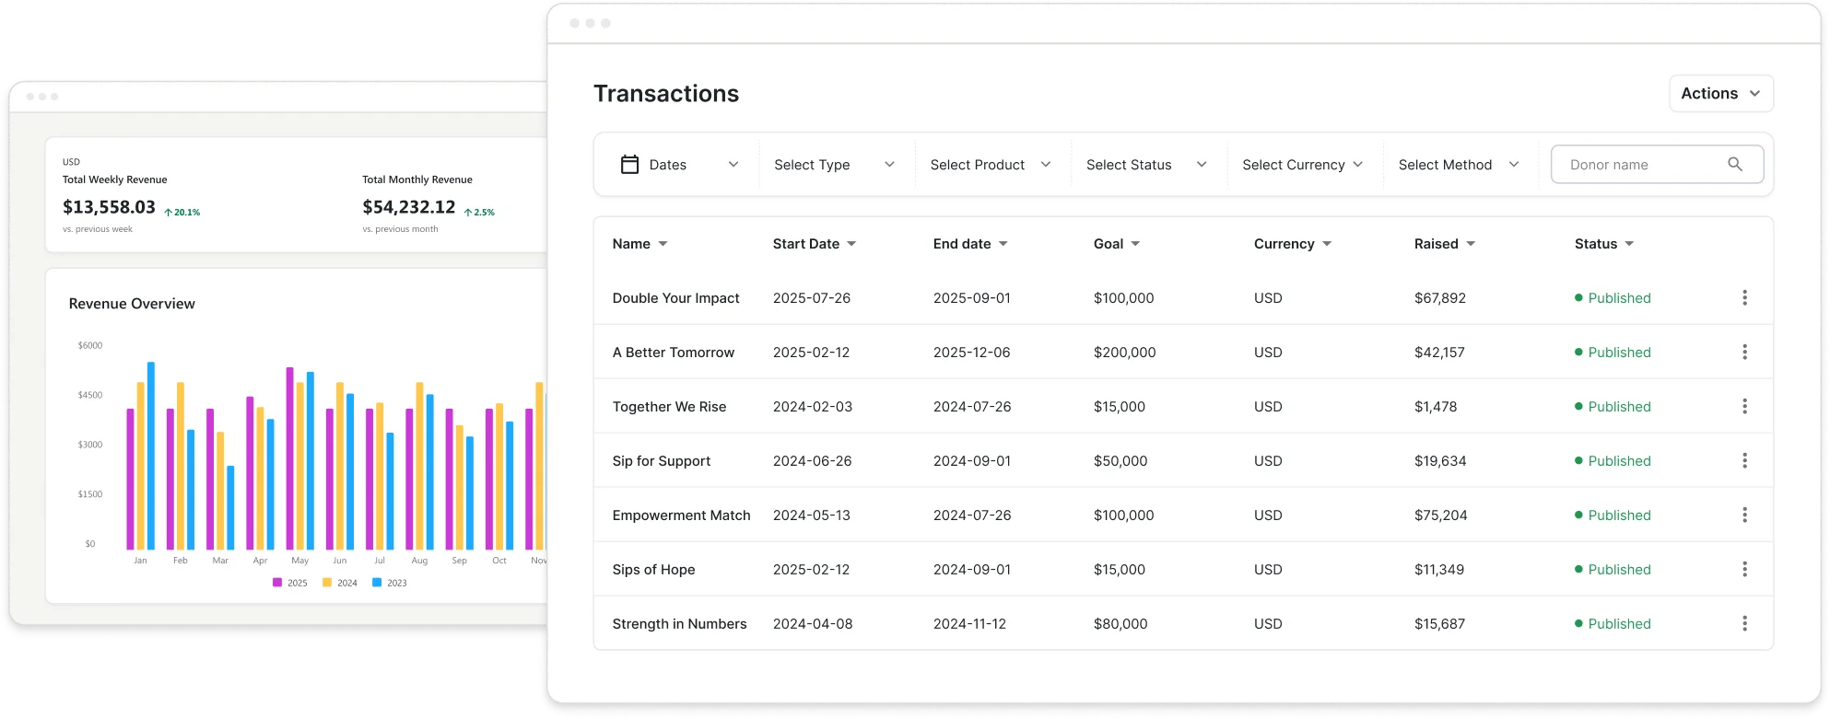Open three-dot menu for Sip for Support
Image resolution: width=1830 pixels, height=718 pixels.
pos(1744,461)
